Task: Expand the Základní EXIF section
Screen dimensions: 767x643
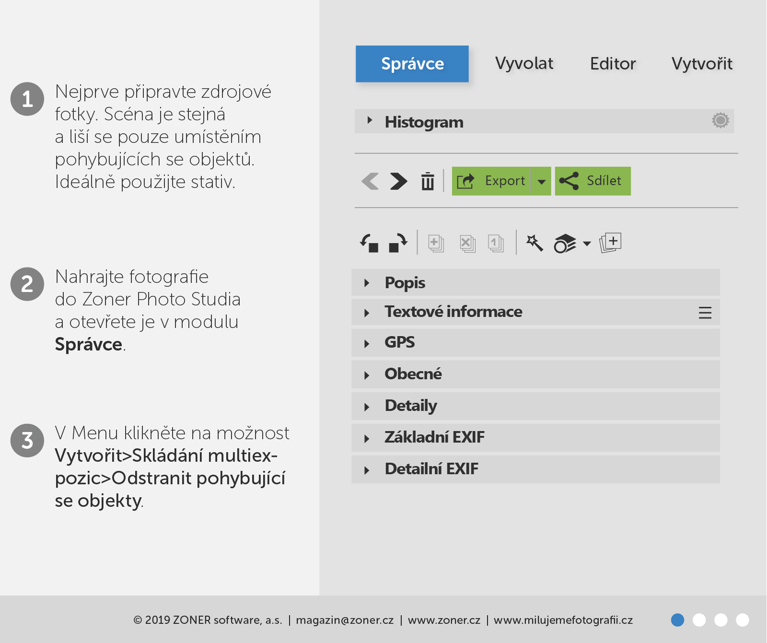Action: coord(367,438)
